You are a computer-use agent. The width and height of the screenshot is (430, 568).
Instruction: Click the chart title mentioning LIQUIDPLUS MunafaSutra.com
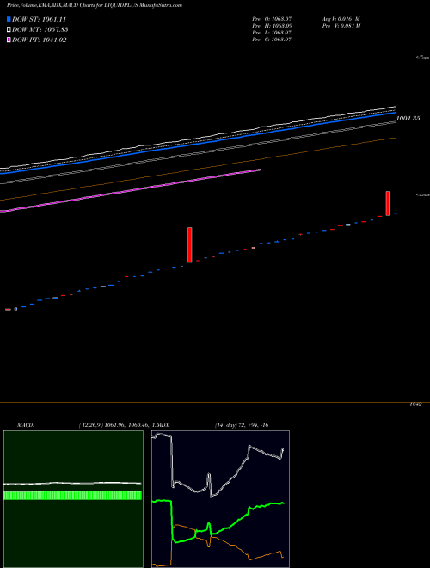click(x=95, y=5)
